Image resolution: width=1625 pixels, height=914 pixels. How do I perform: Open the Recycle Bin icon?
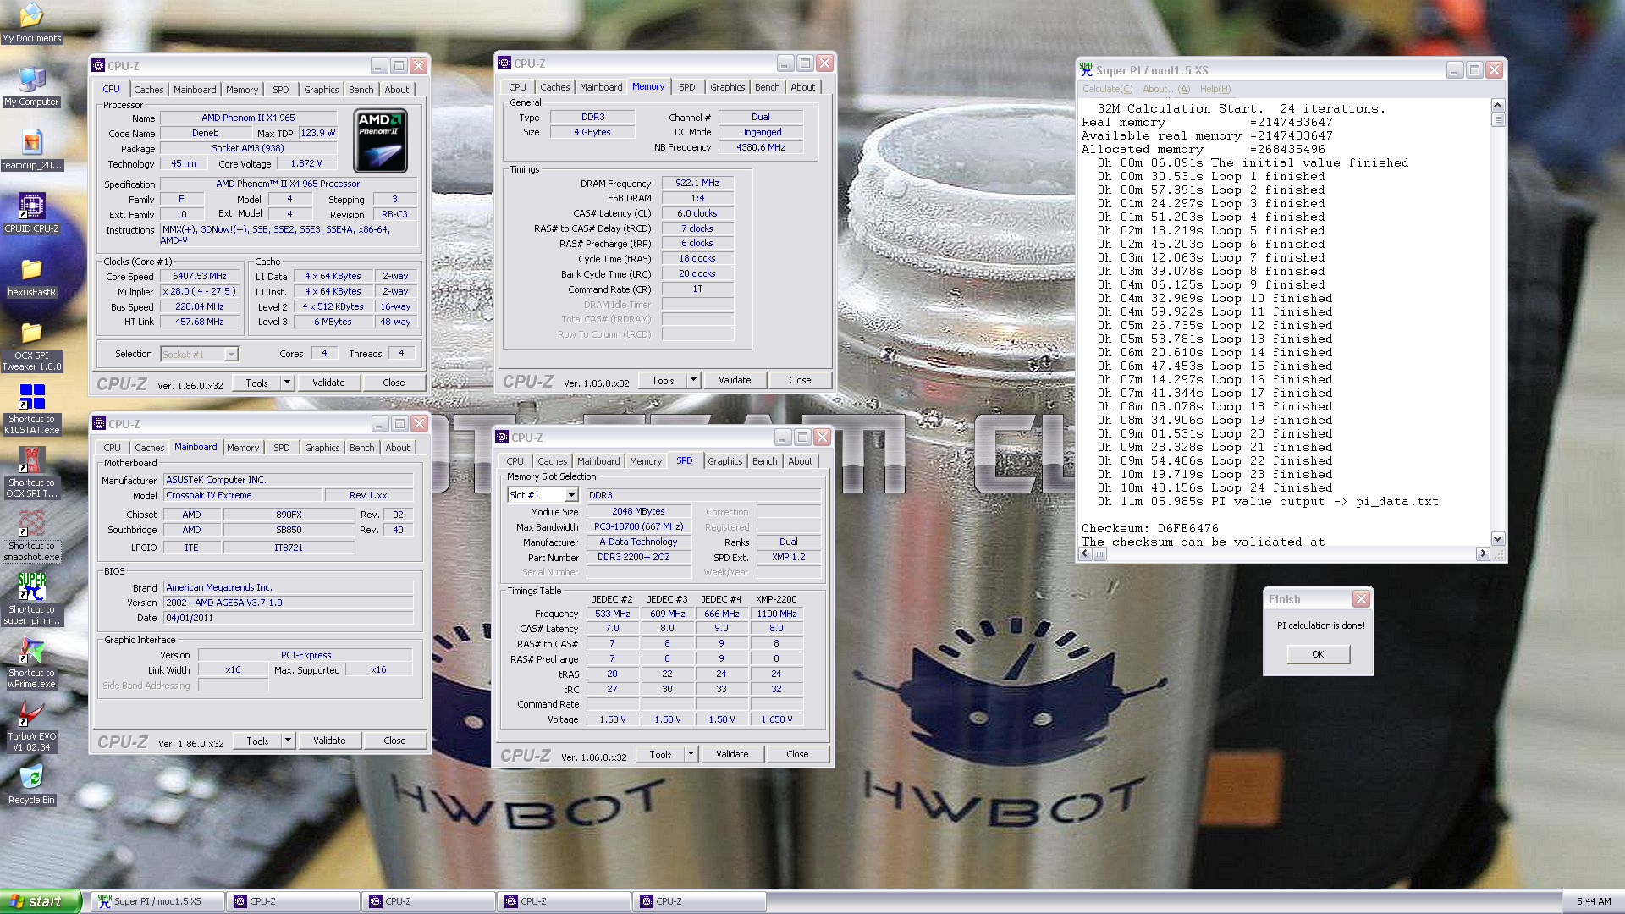click(x=31, y=785)
